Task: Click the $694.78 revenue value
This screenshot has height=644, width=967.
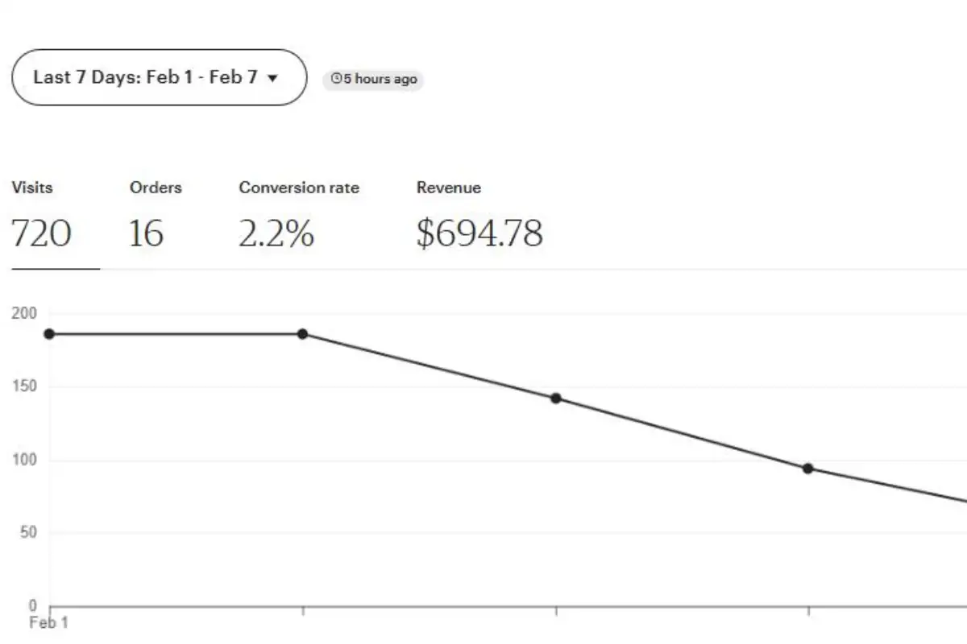Action: 479,234
